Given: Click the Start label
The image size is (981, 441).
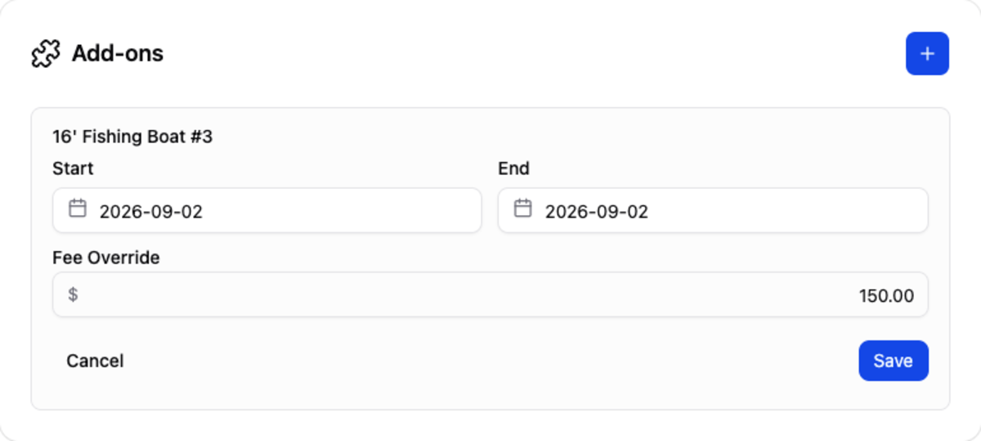Looking at the screenshot, I should click(x=73, y=169).
